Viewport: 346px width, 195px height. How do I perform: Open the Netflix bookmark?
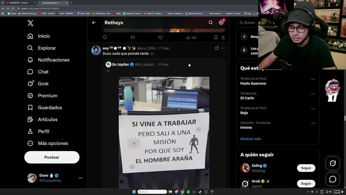[x=117, y=13]
